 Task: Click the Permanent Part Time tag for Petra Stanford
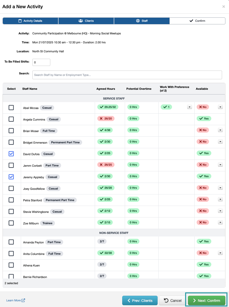[60, 200]
